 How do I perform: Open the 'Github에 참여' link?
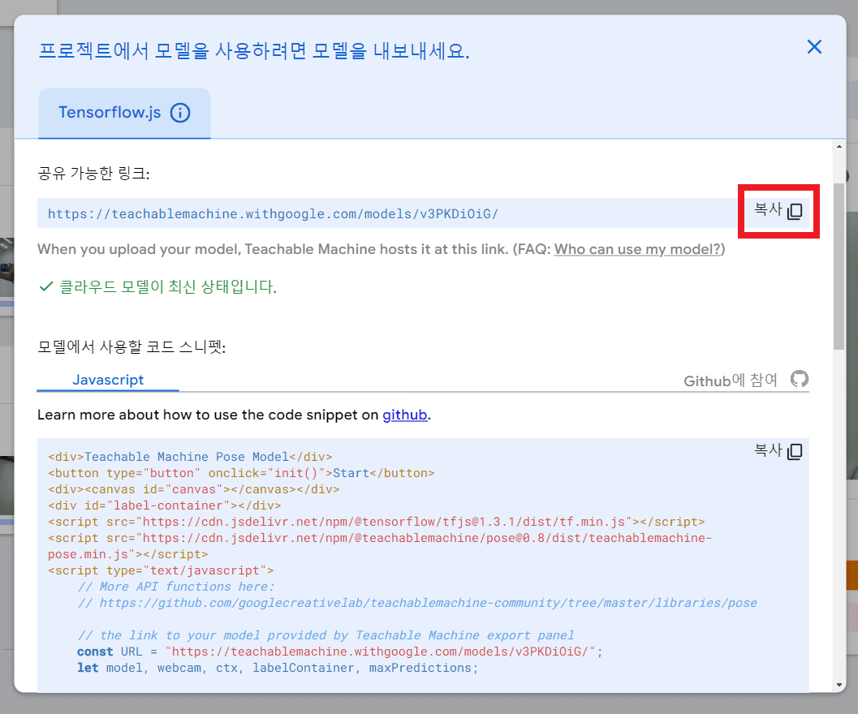[x=731, y=381]
